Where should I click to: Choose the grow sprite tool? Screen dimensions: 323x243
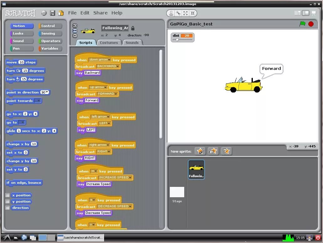[185, 13]
